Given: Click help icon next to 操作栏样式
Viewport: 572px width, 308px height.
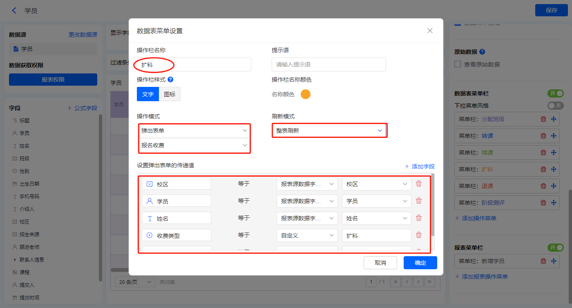Looking at the screenshot, I should pyautogui.click(x=171, y=80).
